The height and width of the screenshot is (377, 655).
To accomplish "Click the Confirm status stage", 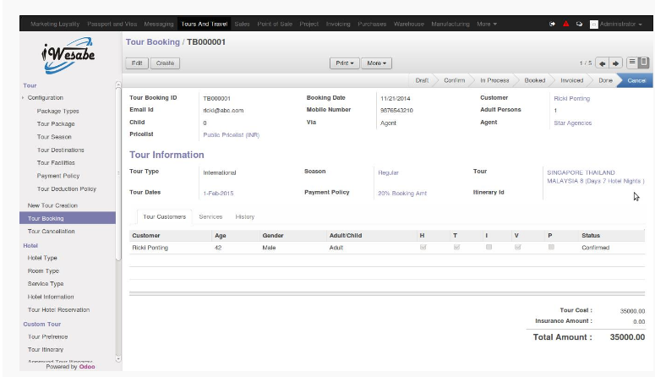I will [x=454, y=80].
